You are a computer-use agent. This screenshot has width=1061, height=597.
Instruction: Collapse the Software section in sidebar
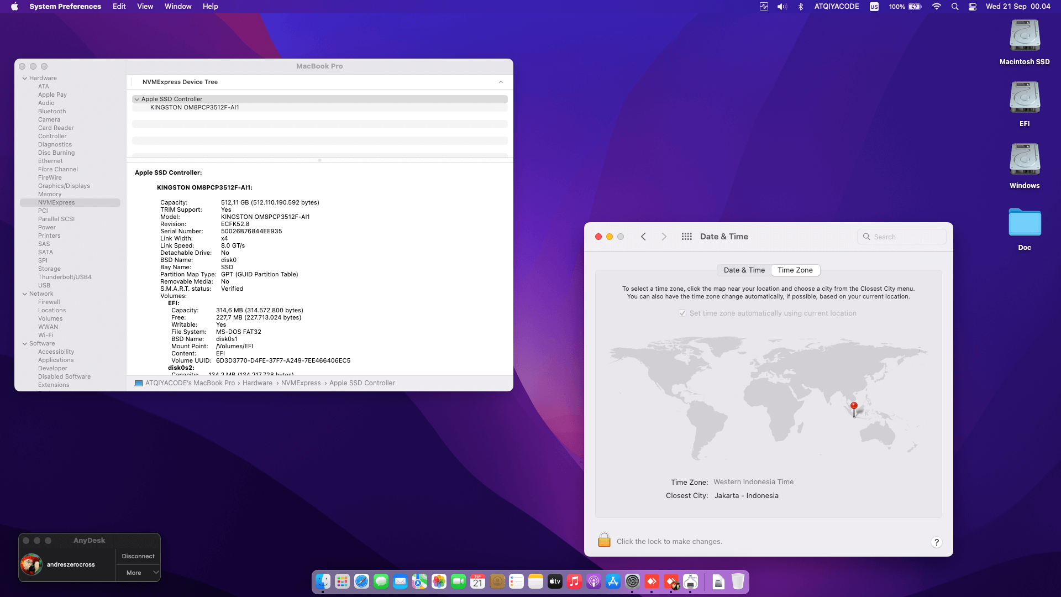[25, 344]
